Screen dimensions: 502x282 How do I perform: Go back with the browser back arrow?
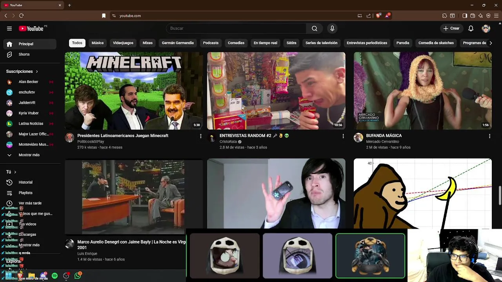[x=6, y=16]
